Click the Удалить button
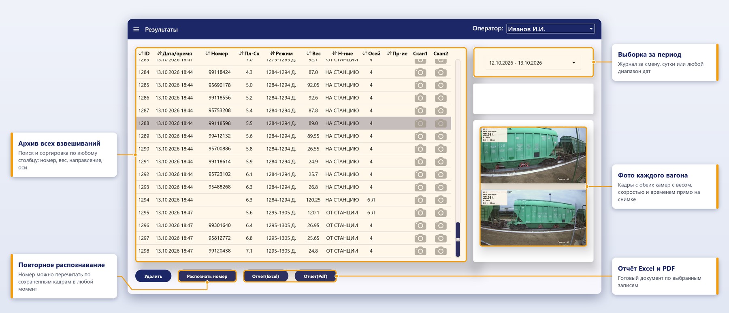The image size is (729, 313). [x=153, y=276]
